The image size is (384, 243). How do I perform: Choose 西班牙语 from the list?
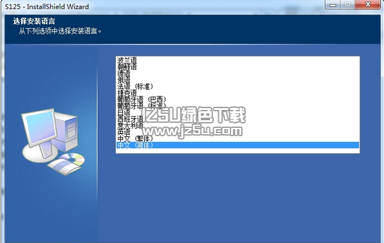[x=131, y=119]
